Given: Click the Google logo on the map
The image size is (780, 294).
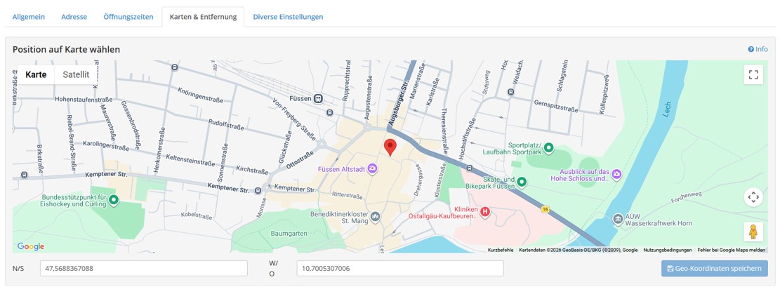Looking at the screenshot, I should [x=31, y=246].
